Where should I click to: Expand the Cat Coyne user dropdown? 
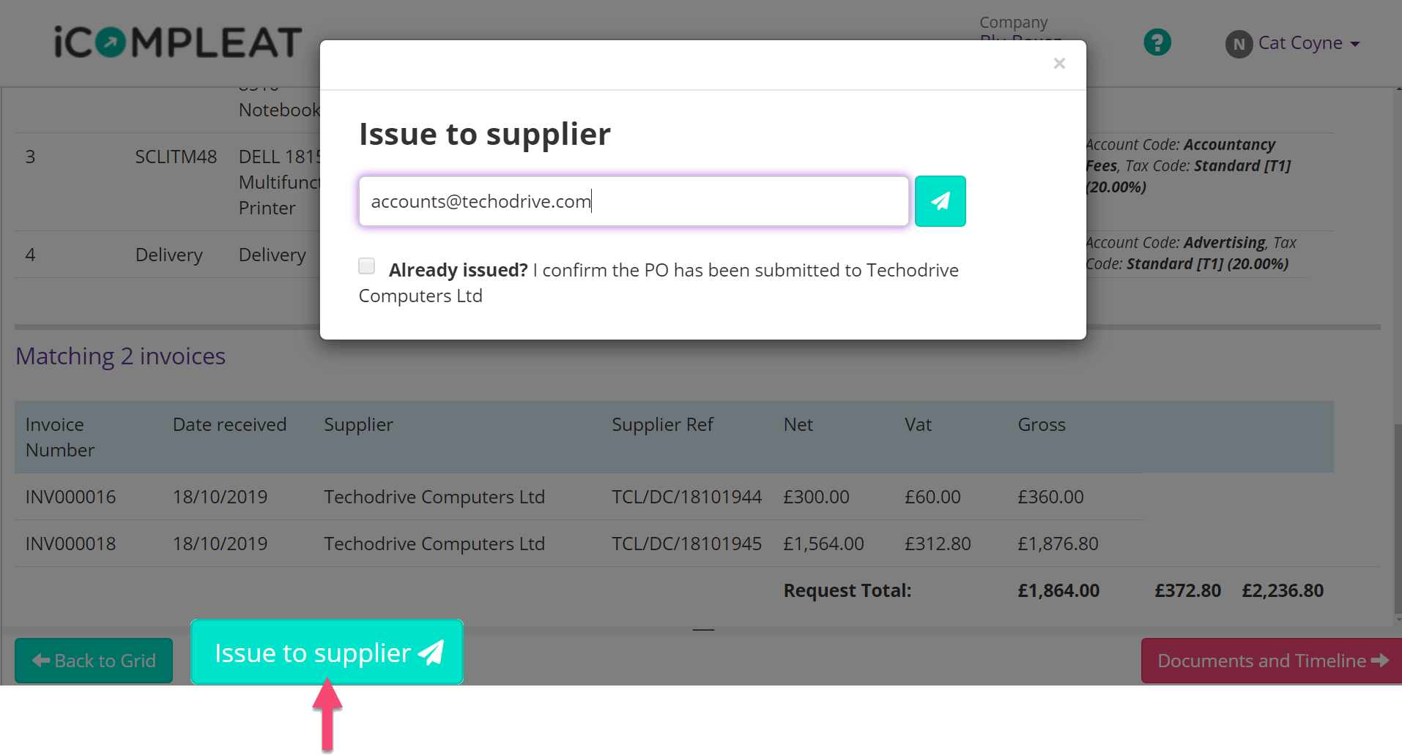tap(1308, 43)
